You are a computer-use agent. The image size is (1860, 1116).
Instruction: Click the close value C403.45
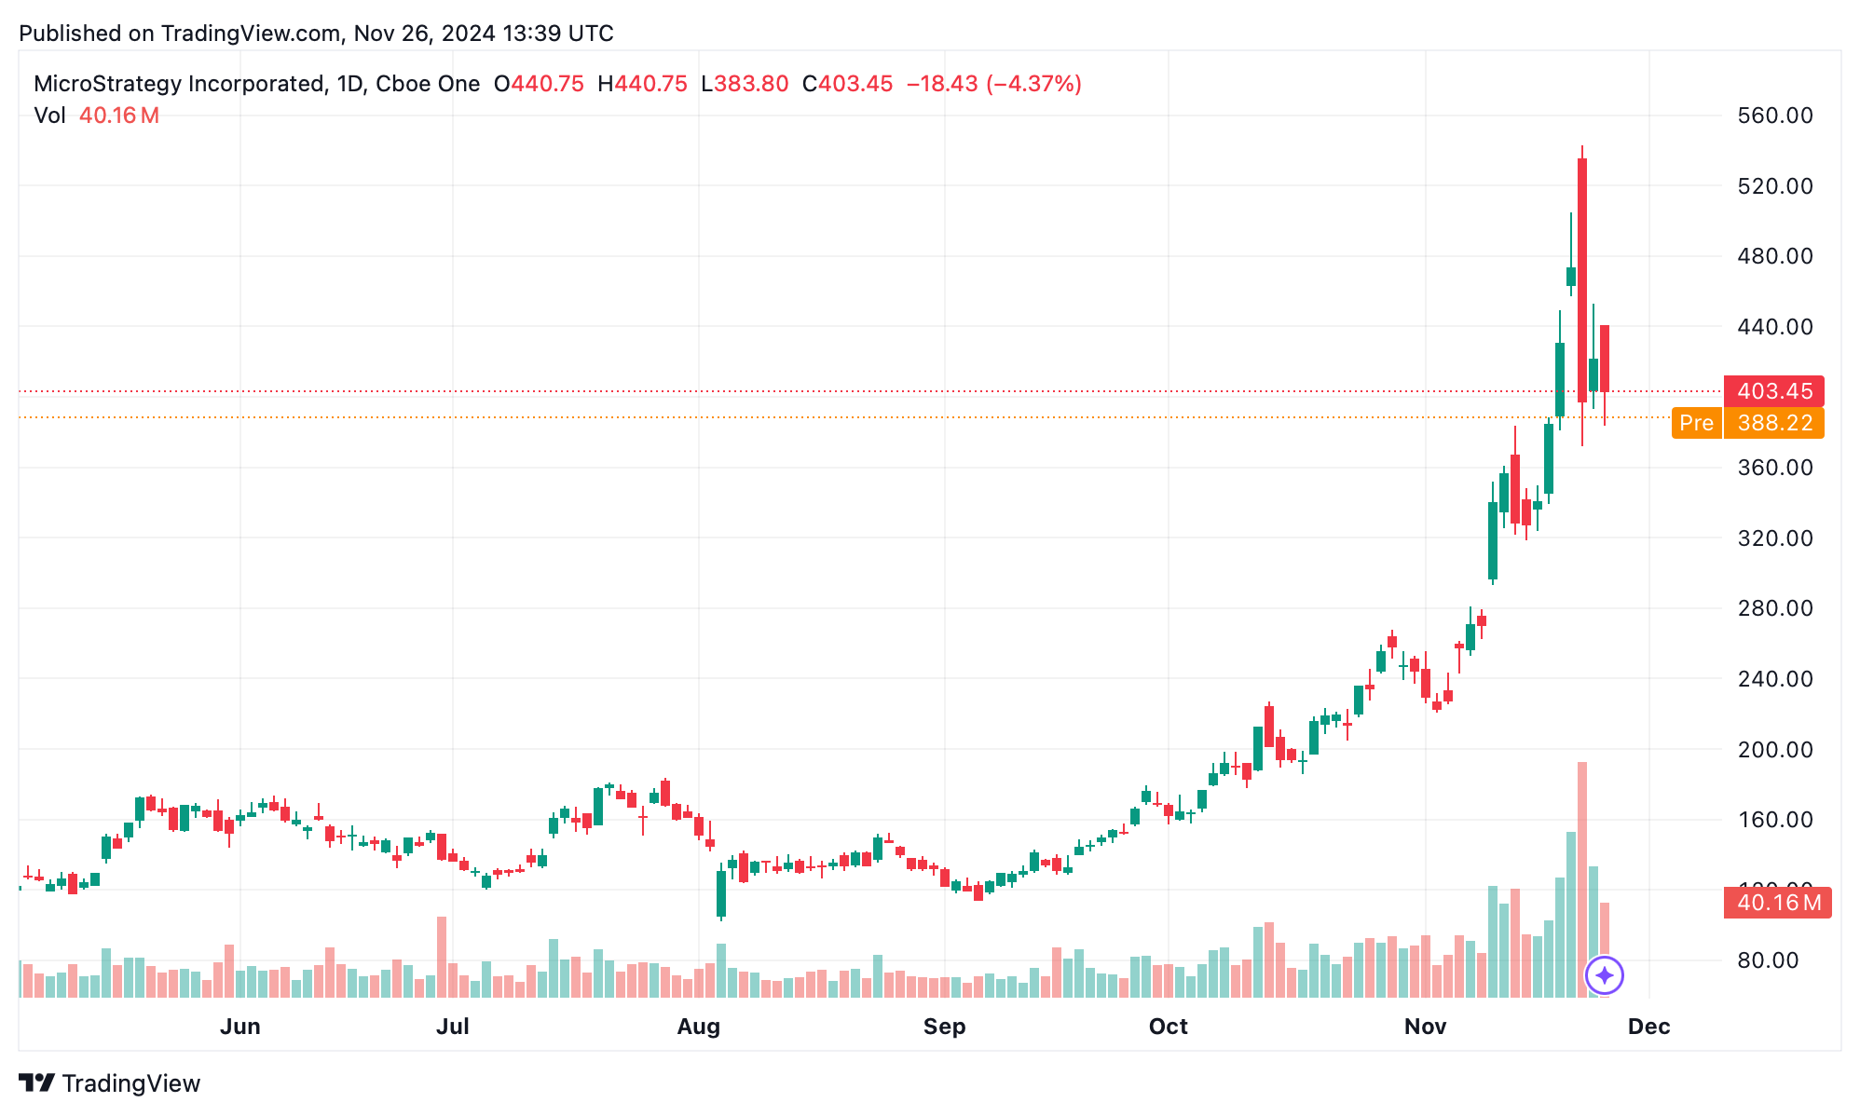coord(847,84)
